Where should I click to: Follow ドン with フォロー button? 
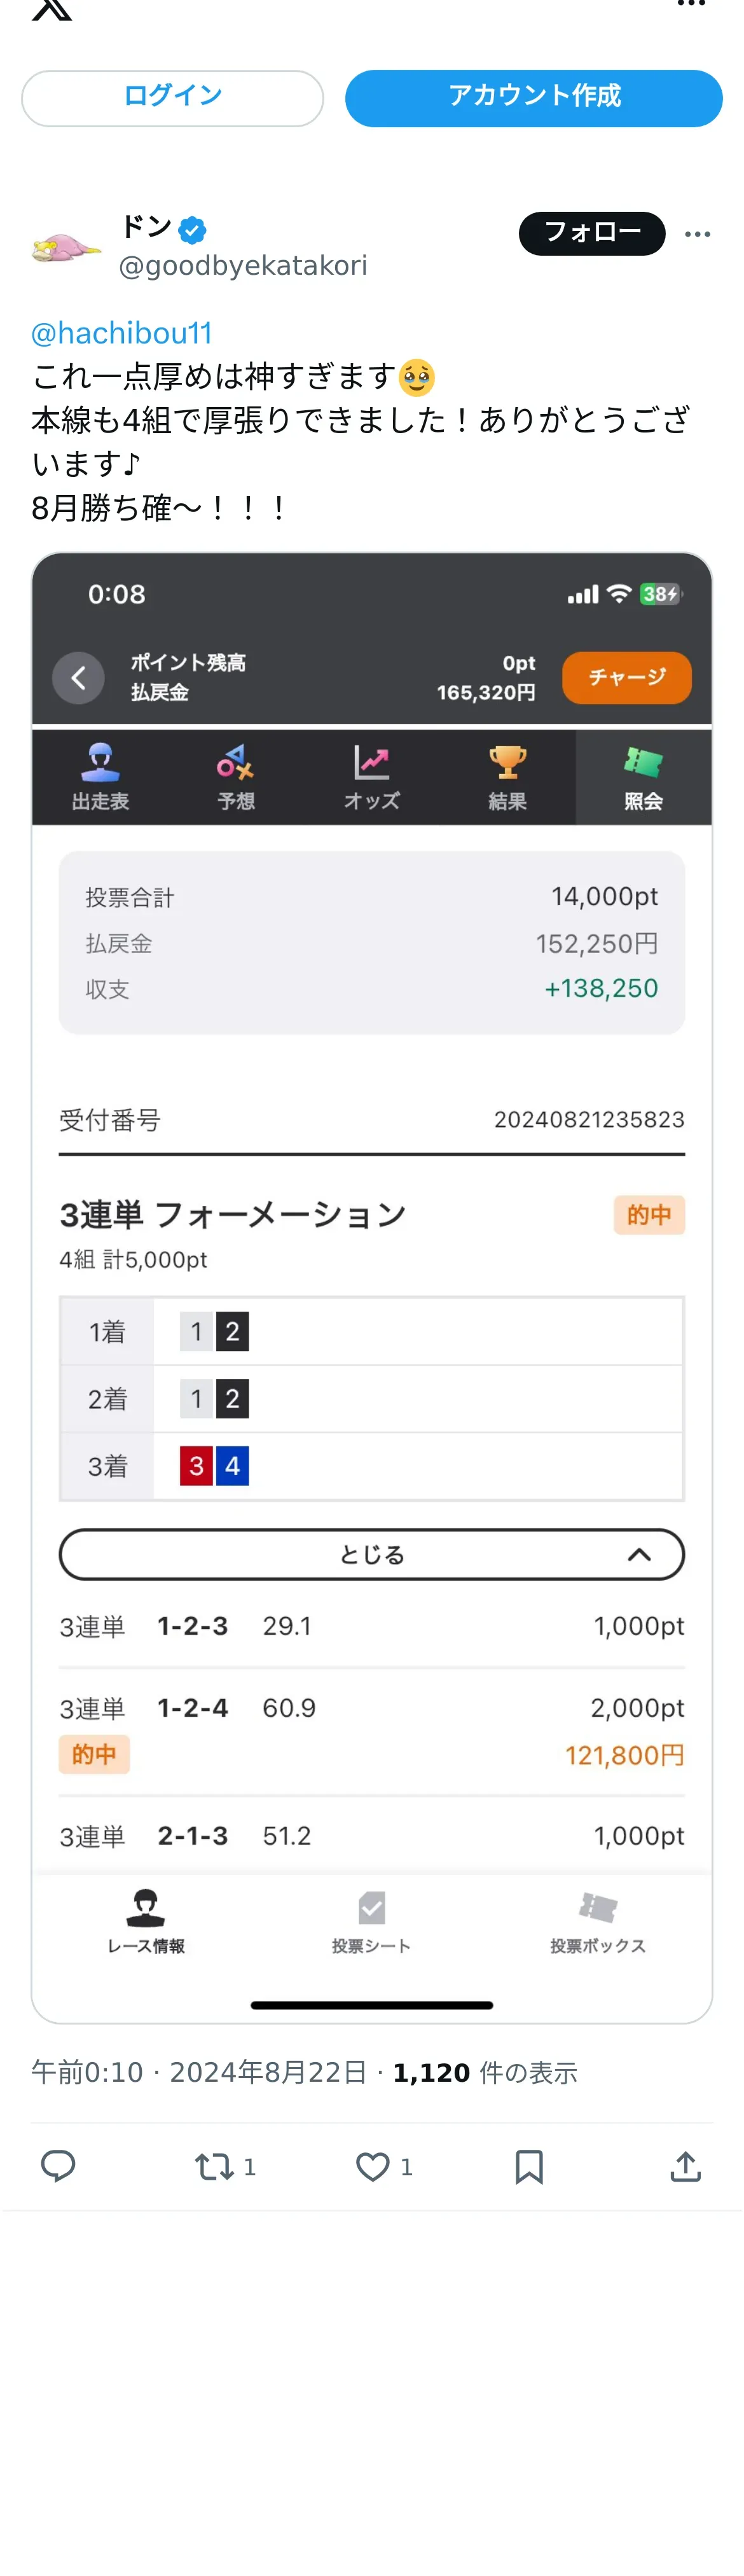[x=591, y=233]
